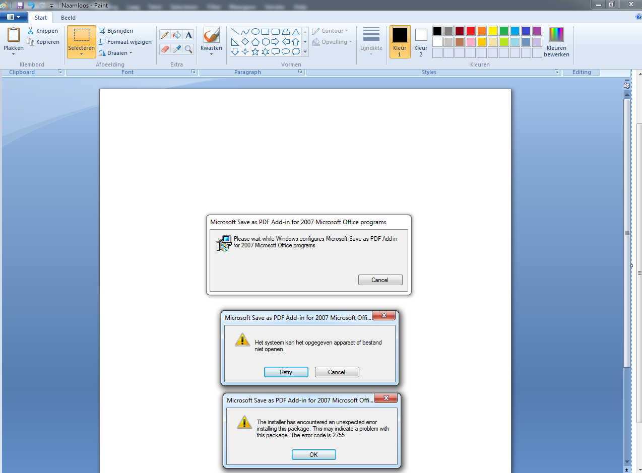Activate the Color picker eyedropper tool
The image size is (642, 473).
[176, 49]
